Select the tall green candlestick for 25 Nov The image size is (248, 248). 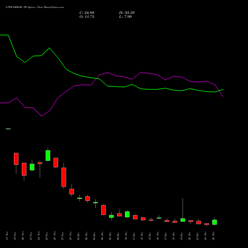pos(48,155)
